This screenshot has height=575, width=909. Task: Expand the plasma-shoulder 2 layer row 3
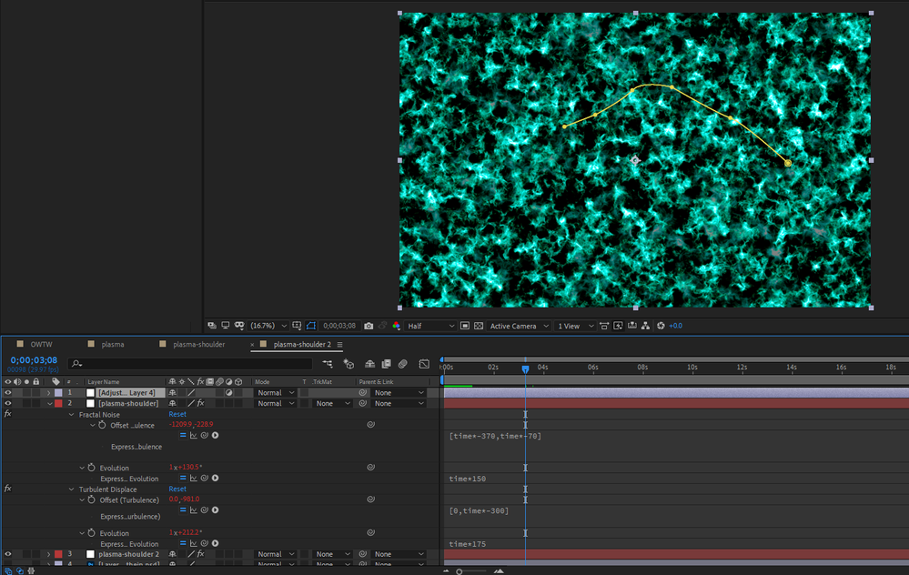49,554
